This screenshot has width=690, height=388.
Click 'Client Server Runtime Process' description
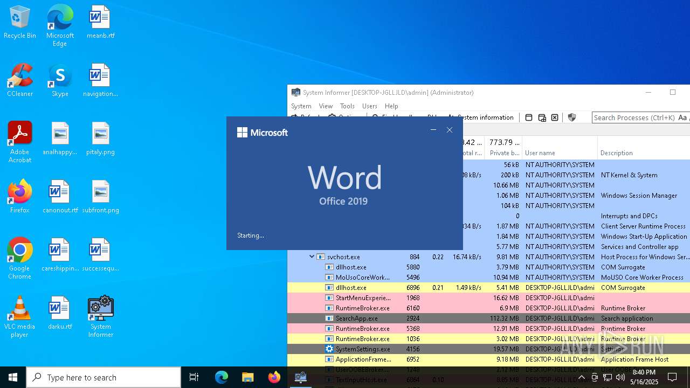click(643, 226)
